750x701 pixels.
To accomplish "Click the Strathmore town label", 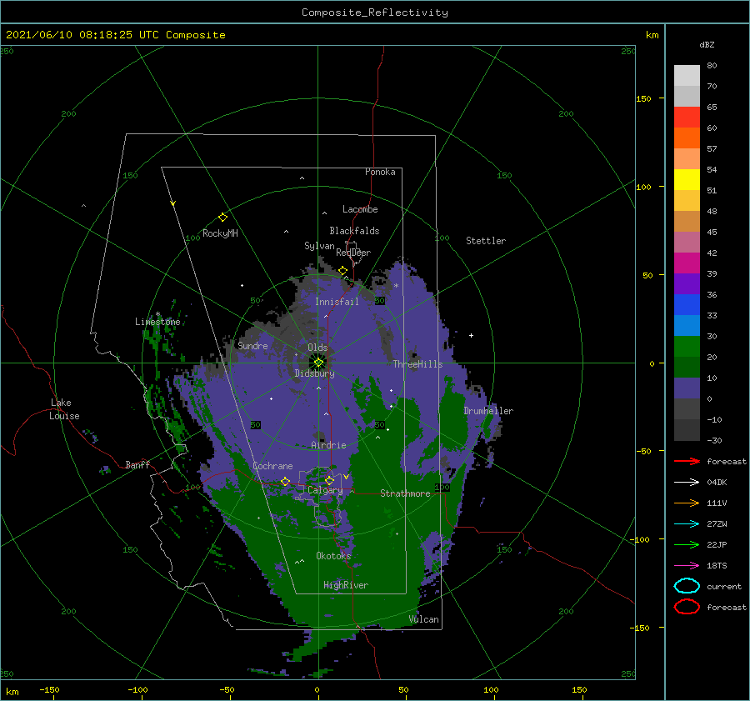I will (x=405, y=493).
